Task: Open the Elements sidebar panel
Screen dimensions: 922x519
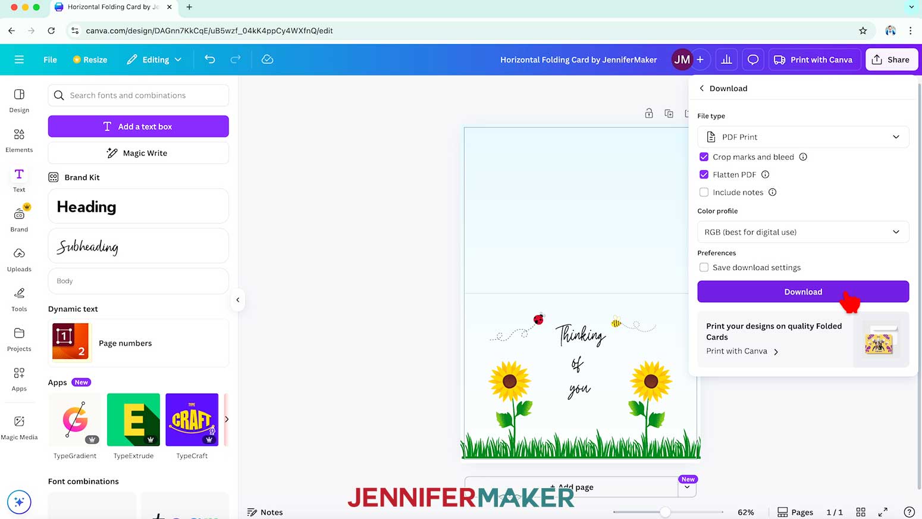Action: tap(19, 140)
